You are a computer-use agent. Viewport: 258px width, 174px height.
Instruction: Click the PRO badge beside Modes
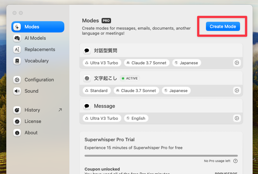106,20
